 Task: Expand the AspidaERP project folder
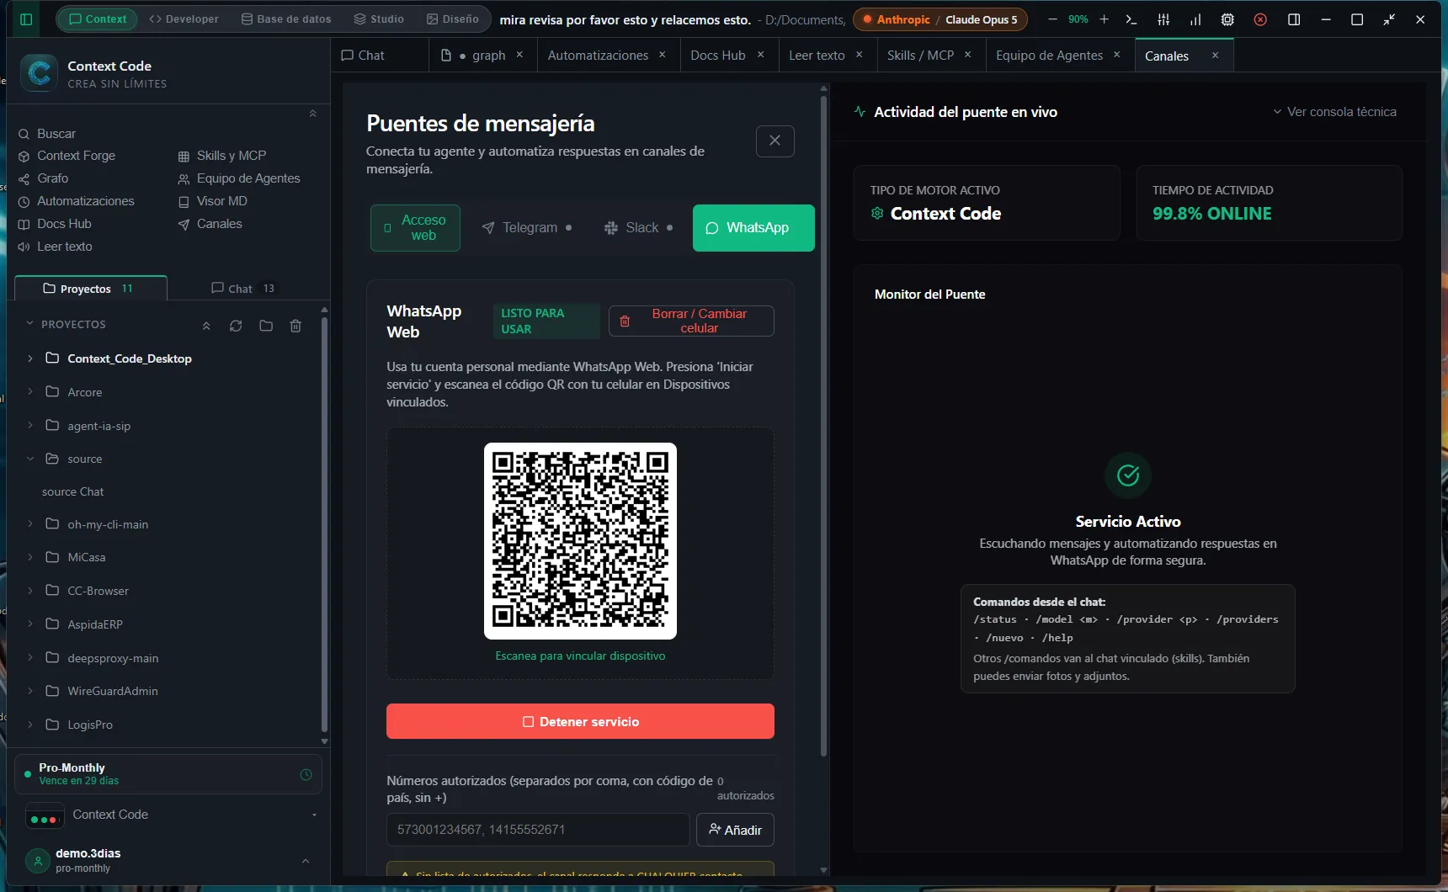[x=30, y=624]
